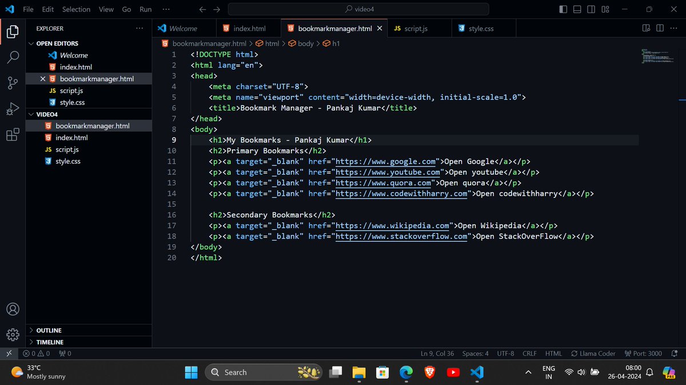Split the editor right

click(x=660, y=28)
